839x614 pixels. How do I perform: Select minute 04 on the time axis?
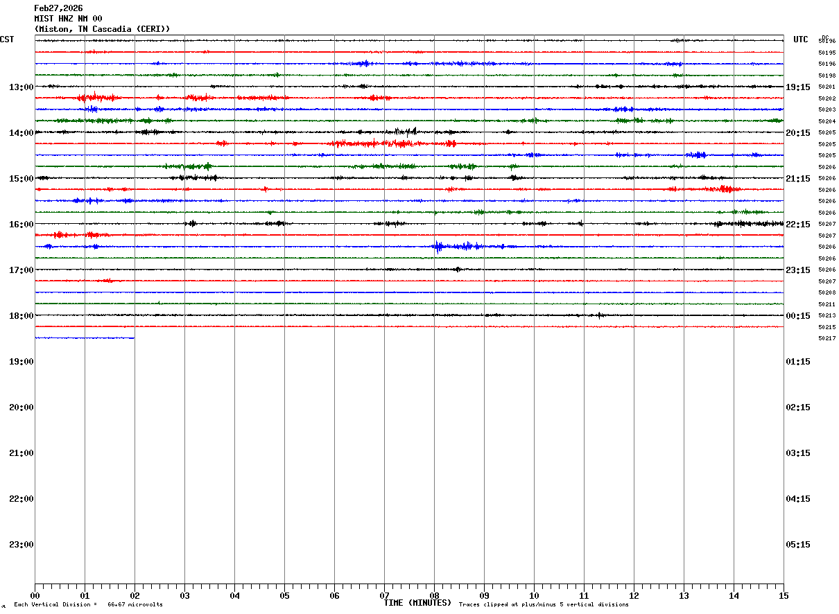click(x=234, y=595)
